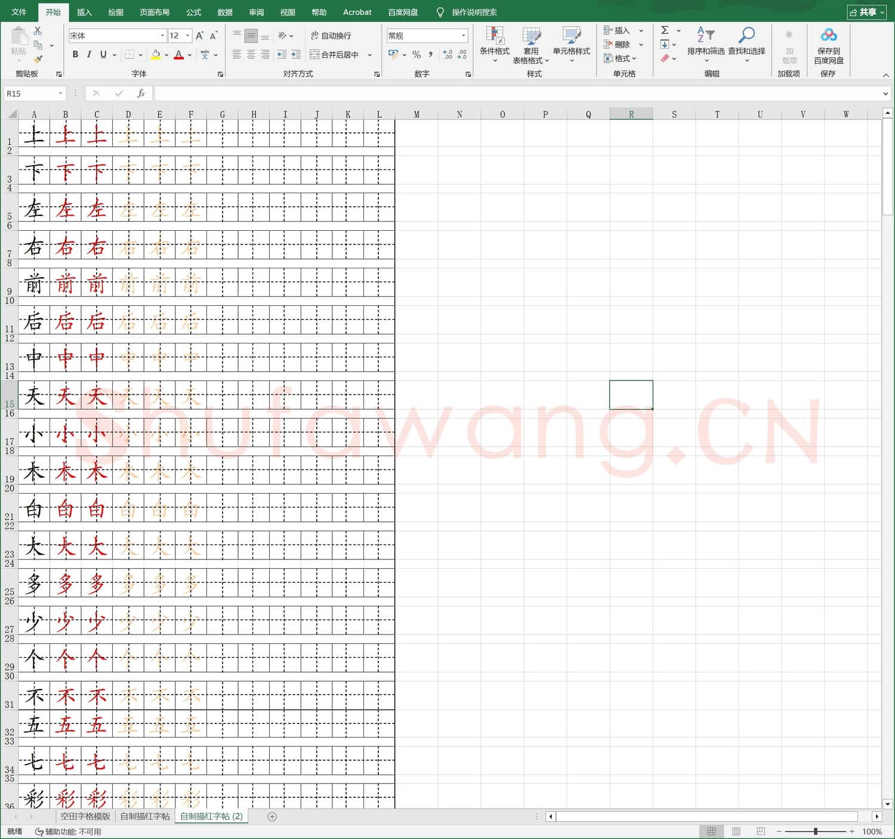Open 排序和筛选 sort and filter
895x839 pixels.
click(706, 44)
